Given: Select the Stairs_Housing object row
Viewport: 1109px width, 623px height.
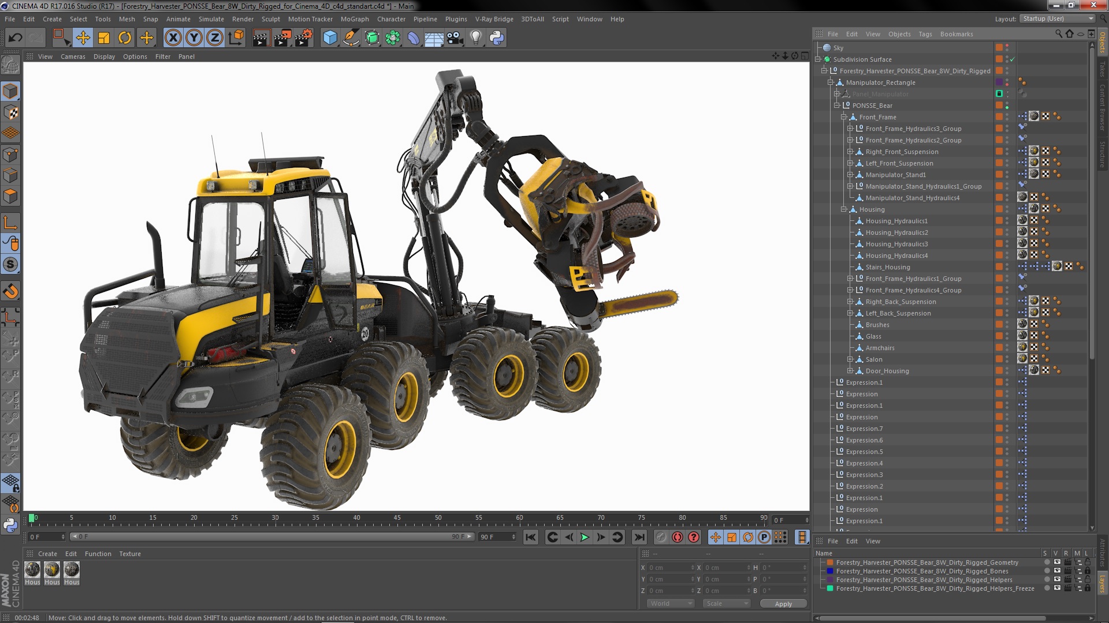Looking at the screenshot, I should pyautogui.click(x=887, y=267).
